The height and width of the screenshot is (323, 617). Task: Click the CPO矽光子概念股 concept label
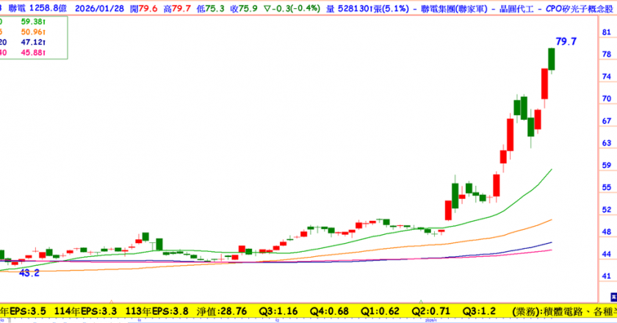[x=580, y=8]
